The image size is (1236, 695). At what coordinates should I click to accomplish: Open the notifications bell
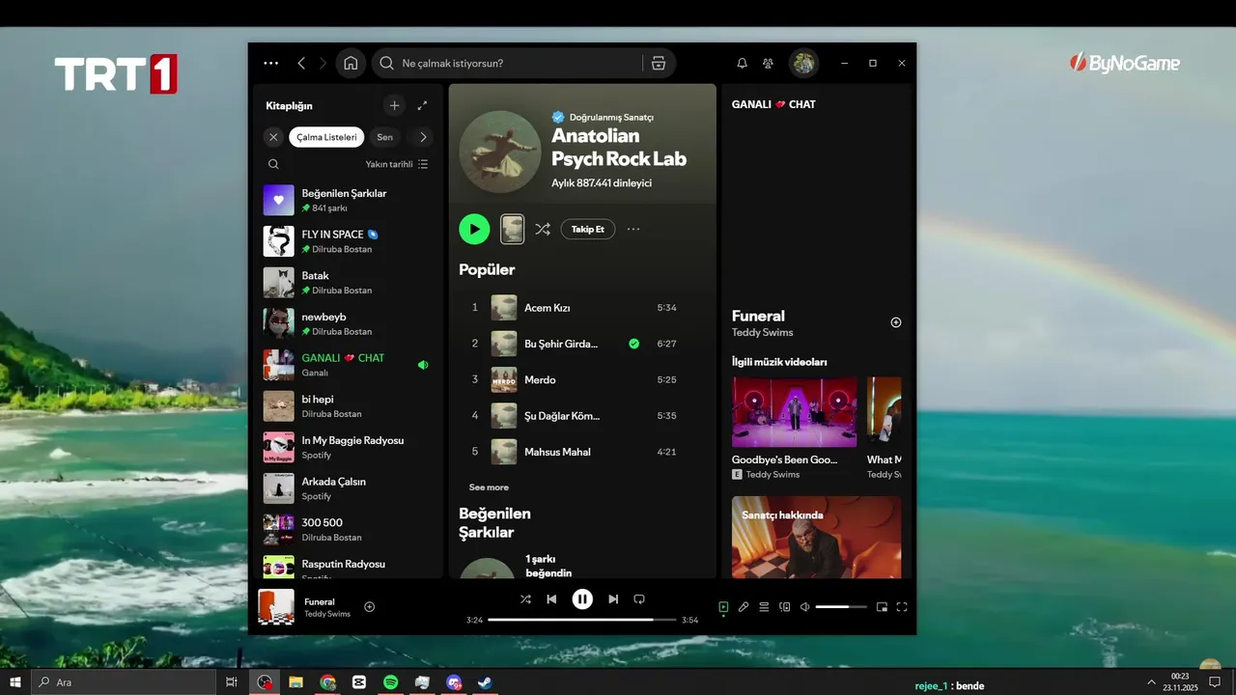pos(742,63)
